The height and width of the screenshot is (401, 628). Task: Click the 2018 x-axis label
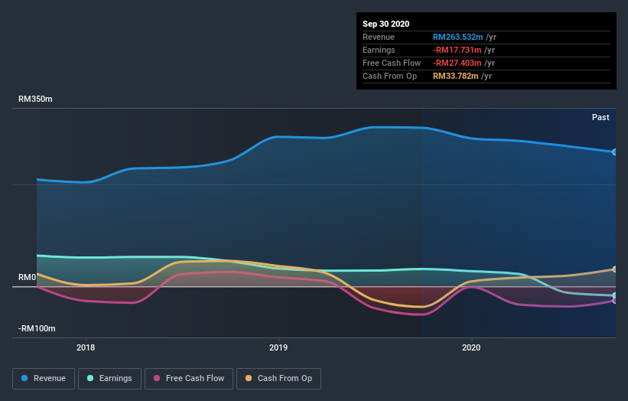[86, 347]
